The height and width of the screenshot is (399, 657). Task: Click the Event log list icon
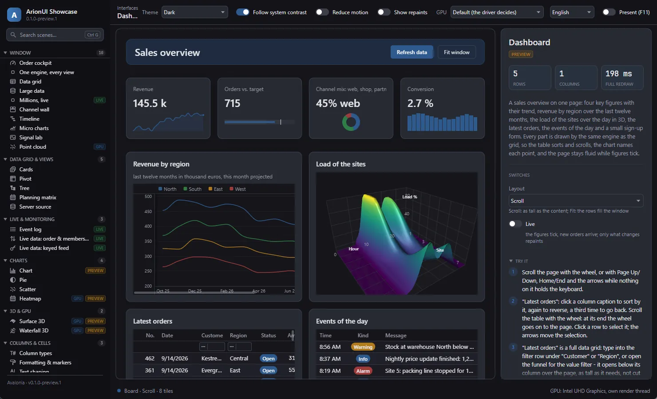(13, 229)
